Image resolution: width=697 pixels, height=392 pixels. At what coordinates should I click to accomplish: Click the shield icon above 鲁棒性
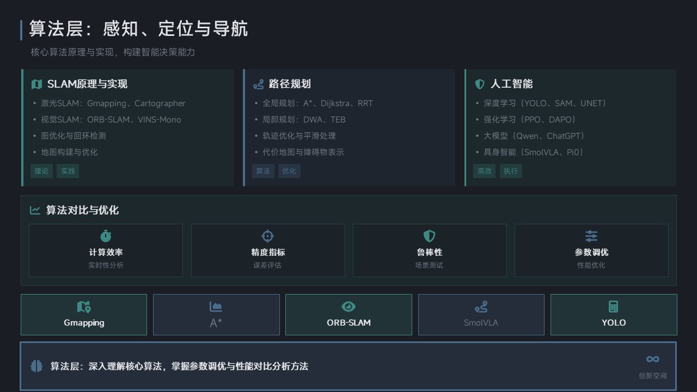[x=429, y=236]
